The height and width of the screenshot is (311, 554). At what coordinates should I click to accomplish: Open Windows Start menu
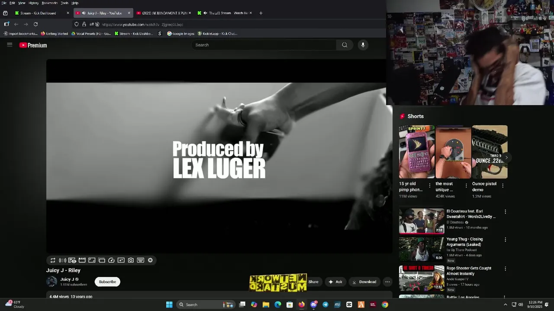coord(169,305)
